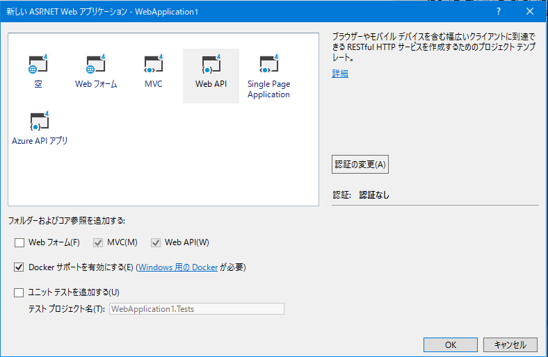Click the 認証なし status text
The image size is (548, 357).
(x=374, y=195)
